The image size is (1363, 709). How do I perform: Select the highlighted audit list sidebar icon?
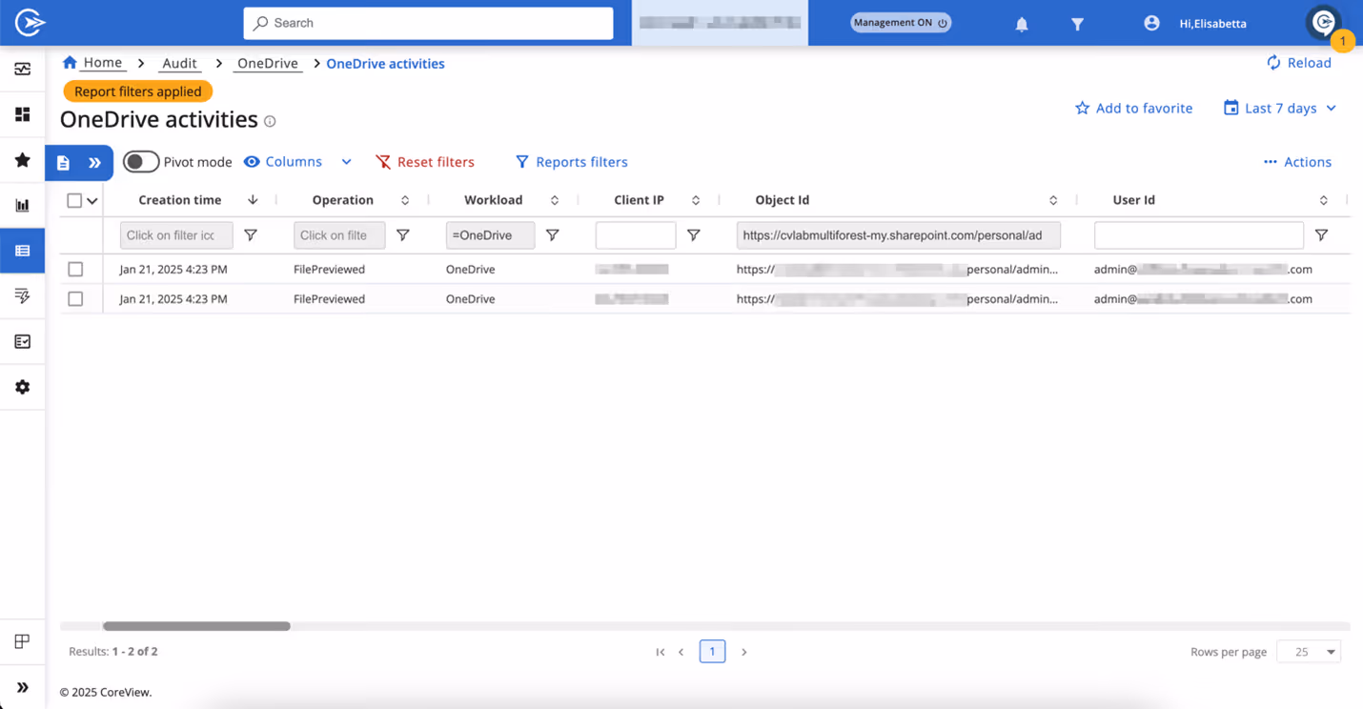click(x=22, y=250)
